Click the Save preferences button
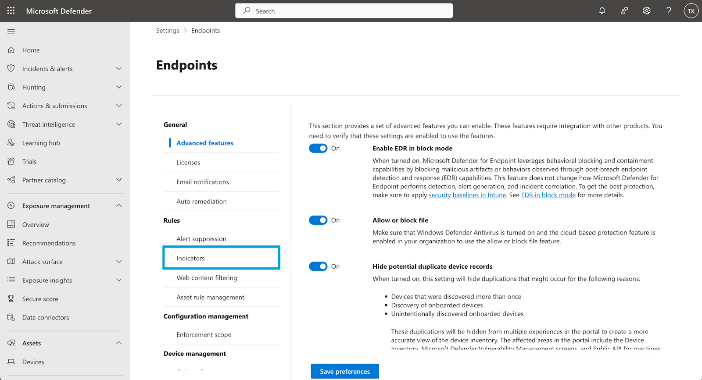The image size is (702, 380). click(345, 371)
